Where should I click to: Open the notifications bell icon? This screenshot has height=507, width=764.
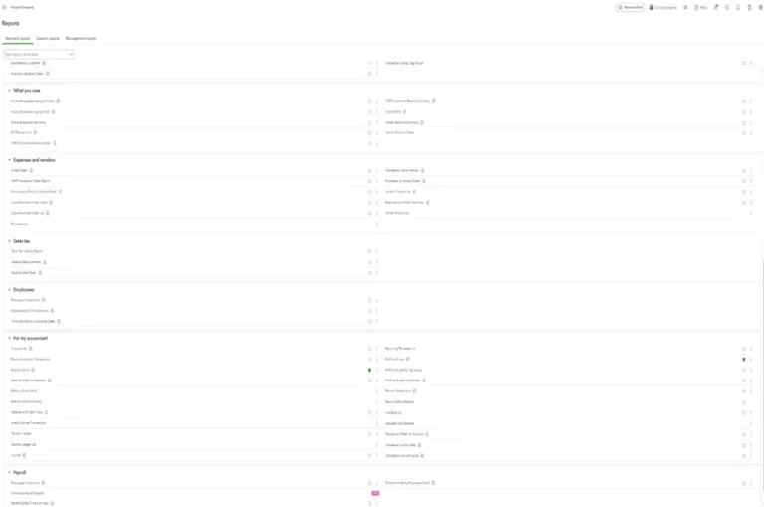[x=738, y=7]
